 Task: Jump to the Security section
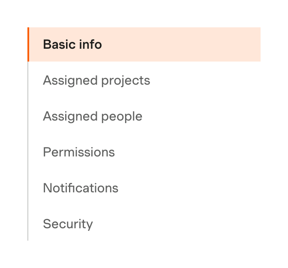[68, 224]
